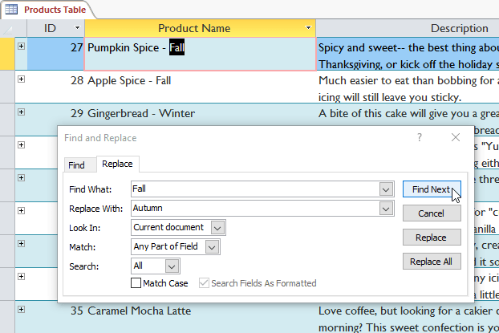Viewport: 499px width, 333px height.
Task: Open the Find What dropdown arrow
Action: pyautogui.click(x=385, y=189)
